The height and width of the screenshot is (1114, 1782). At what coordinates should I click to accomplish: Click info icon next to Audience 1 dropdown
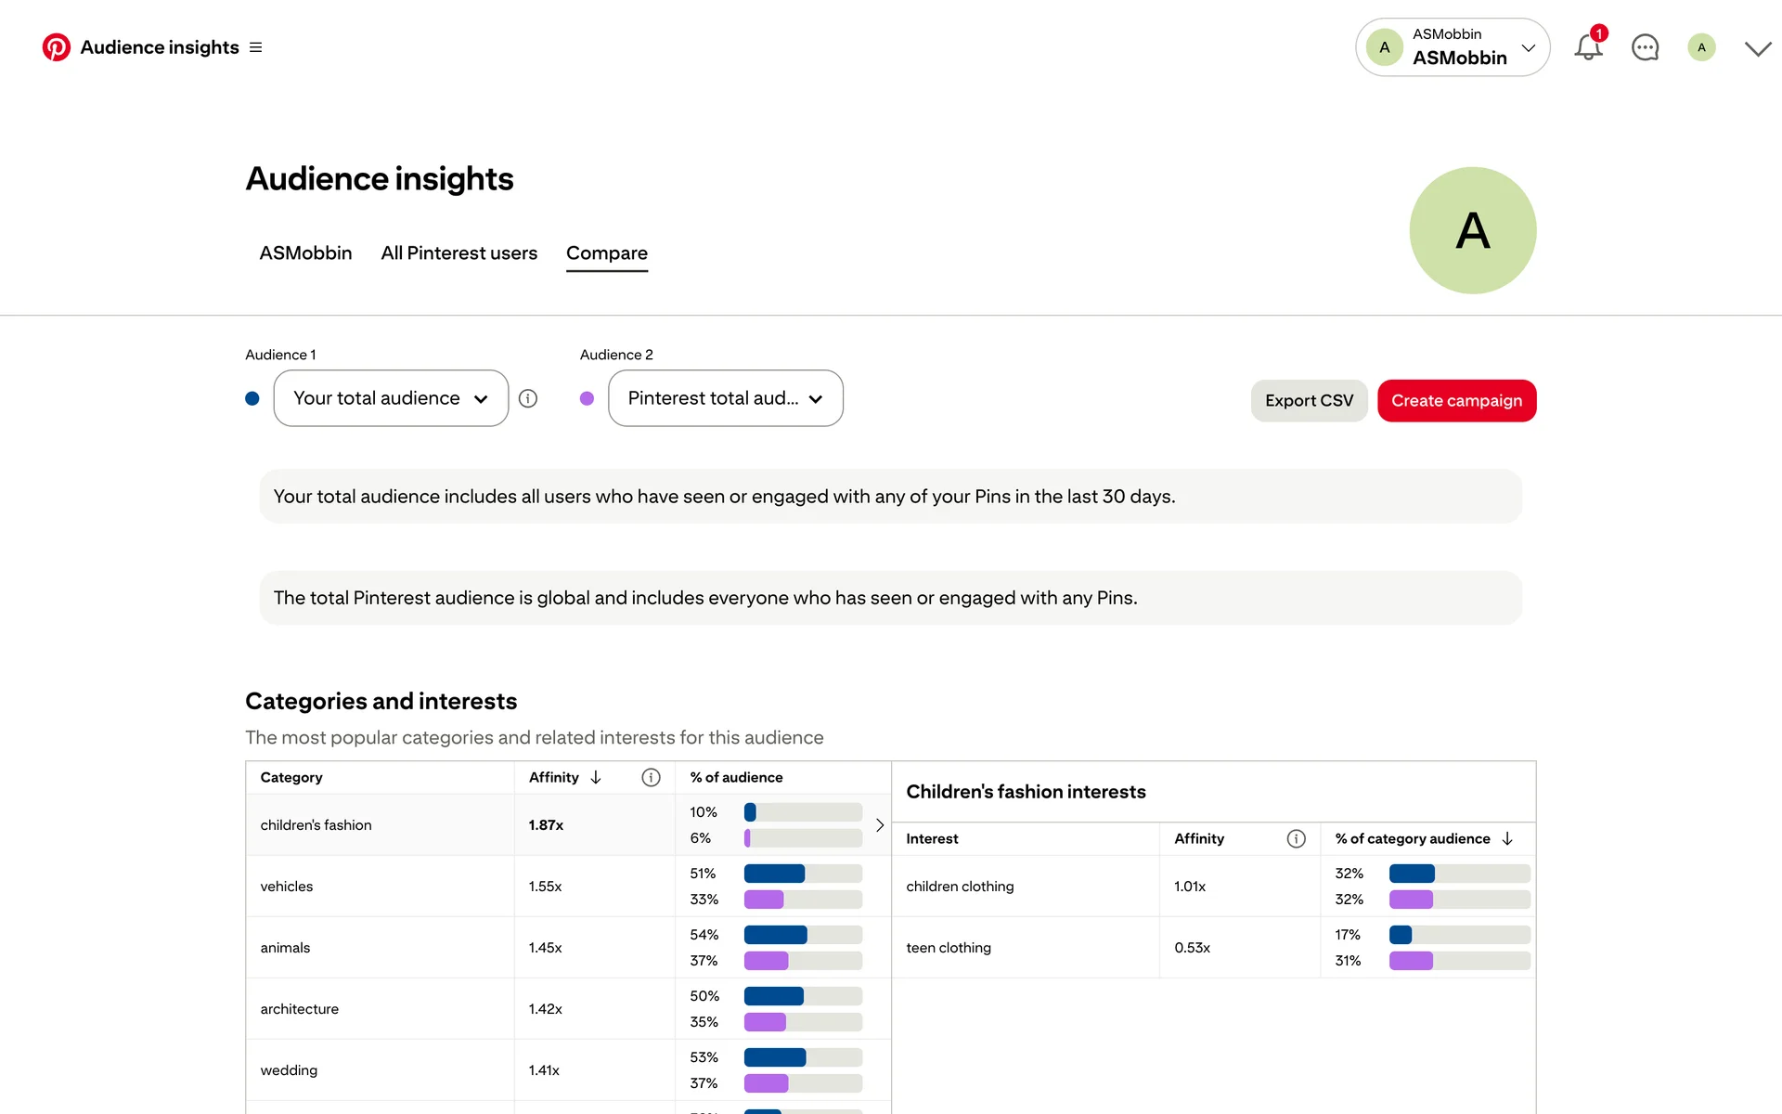(528, 398)
